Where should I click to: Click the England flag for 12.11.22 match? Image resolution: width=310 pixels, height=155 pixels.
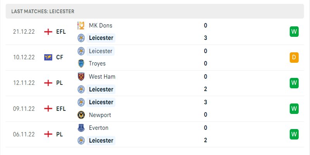48,83
